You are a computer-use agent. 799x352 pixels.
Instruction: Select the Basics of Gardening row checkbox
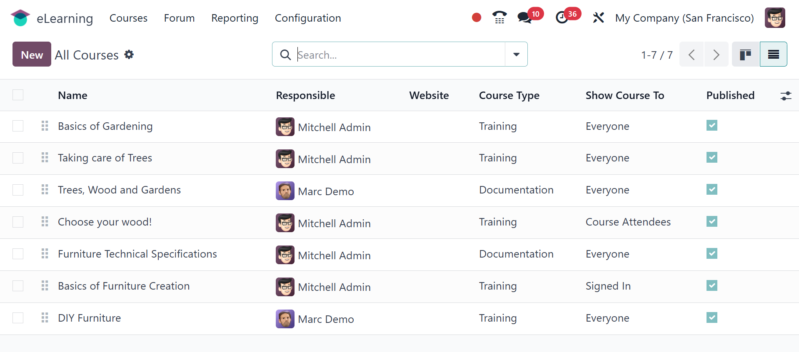(x=18, y=126)
